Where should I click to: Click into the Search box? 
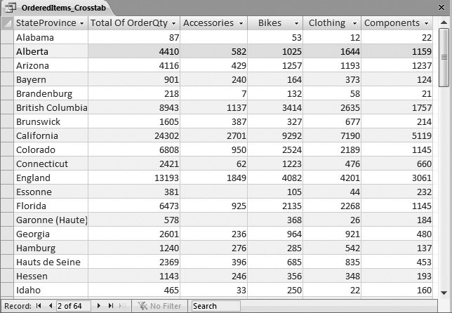tap(215, 306)
